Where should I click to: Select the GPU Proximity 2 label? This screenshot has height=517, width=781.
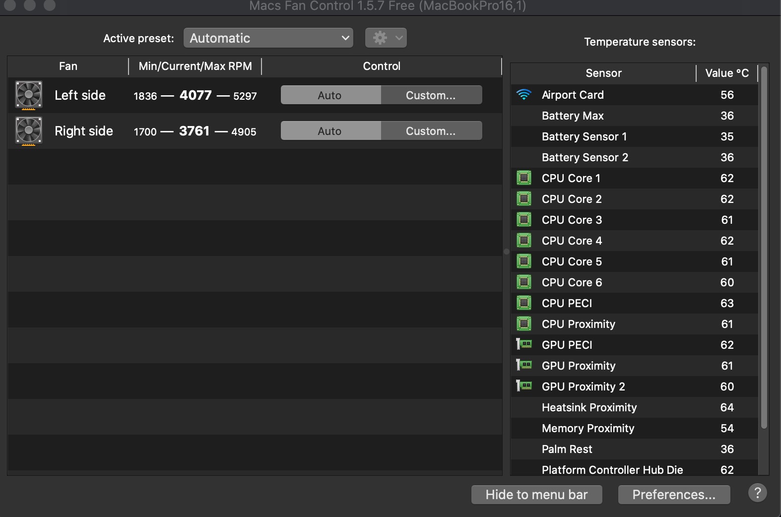(583, 386)
